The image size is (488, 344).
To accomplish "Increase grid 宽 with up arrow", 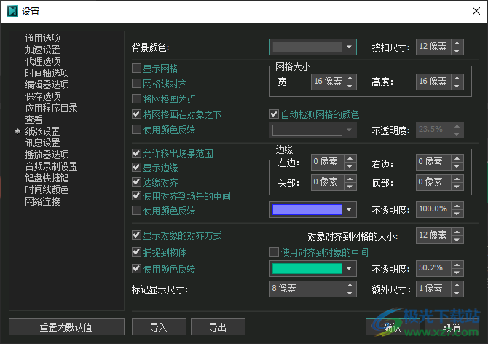I will [x=350, y=79].
